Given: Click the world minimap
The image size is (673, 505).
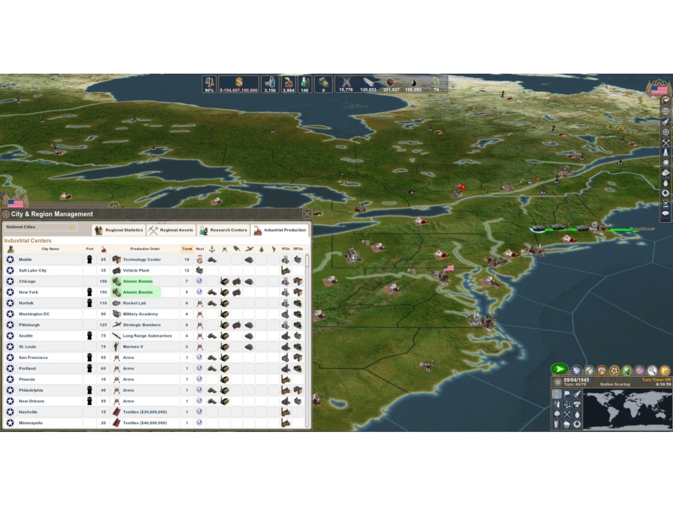Looking at the screenshot, I should coord(626,409).
